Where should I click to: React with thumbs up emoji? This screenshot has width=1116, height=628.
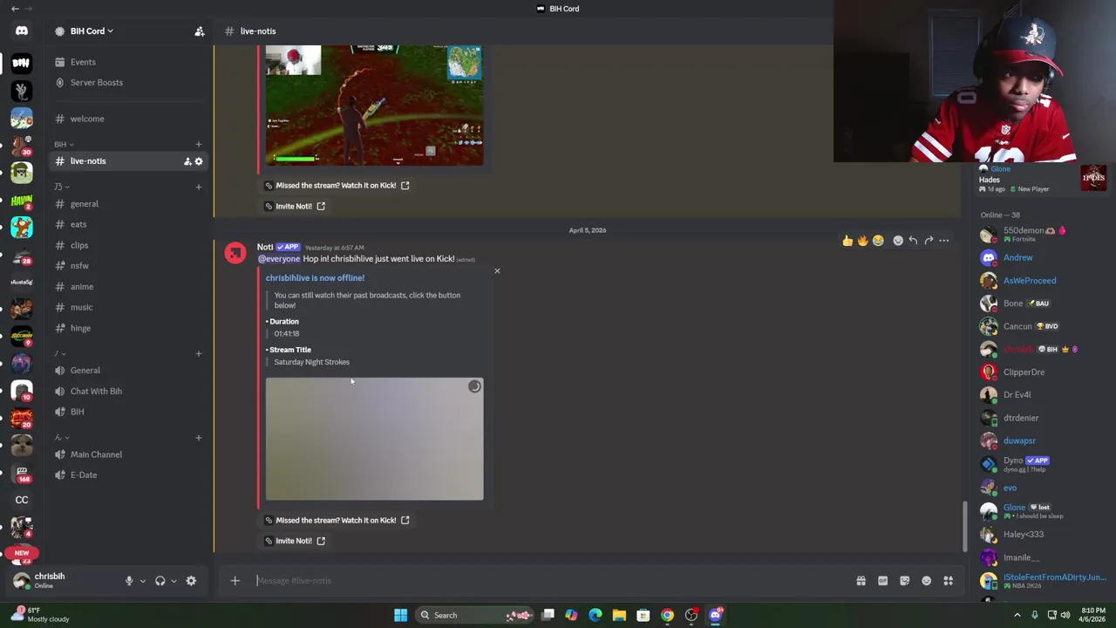[847, 241]
